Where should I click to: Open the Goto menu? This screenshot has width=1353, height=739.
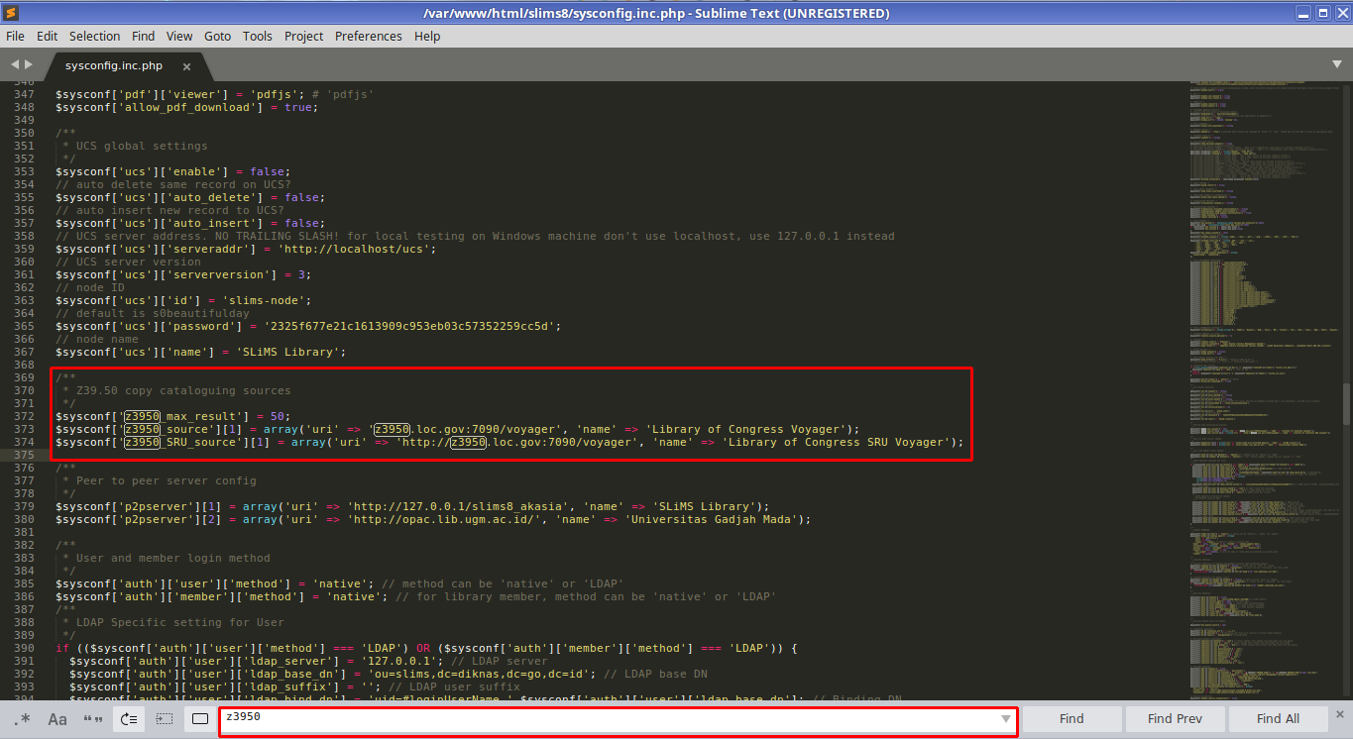tap(217, 36)
